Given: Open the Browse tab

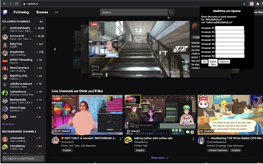Looking at the screenshot, I should [x=42, y=12].
